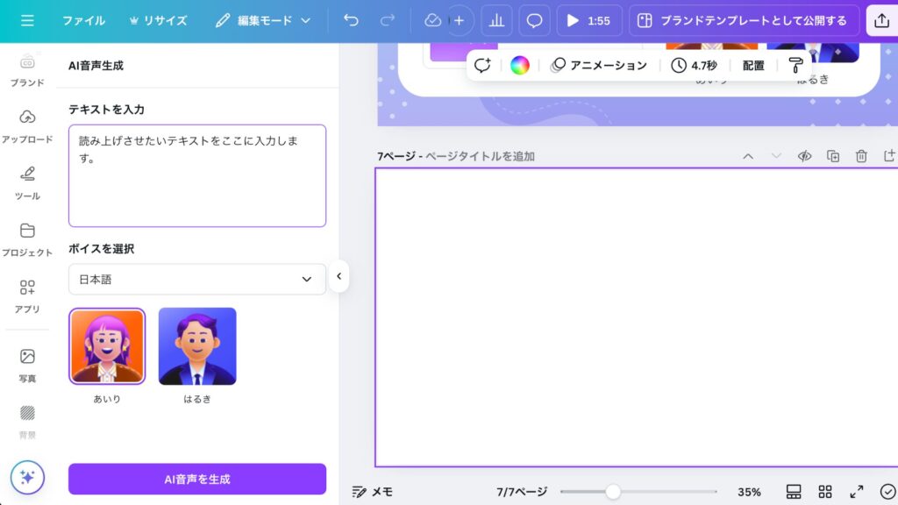
Task: Open the 背景 sidebar tab
Action: point(27,422)
